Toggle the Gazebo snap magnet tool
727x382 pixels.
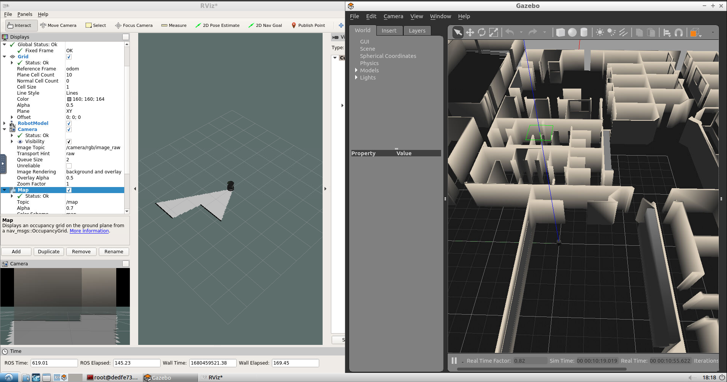[x=679, y=33]
